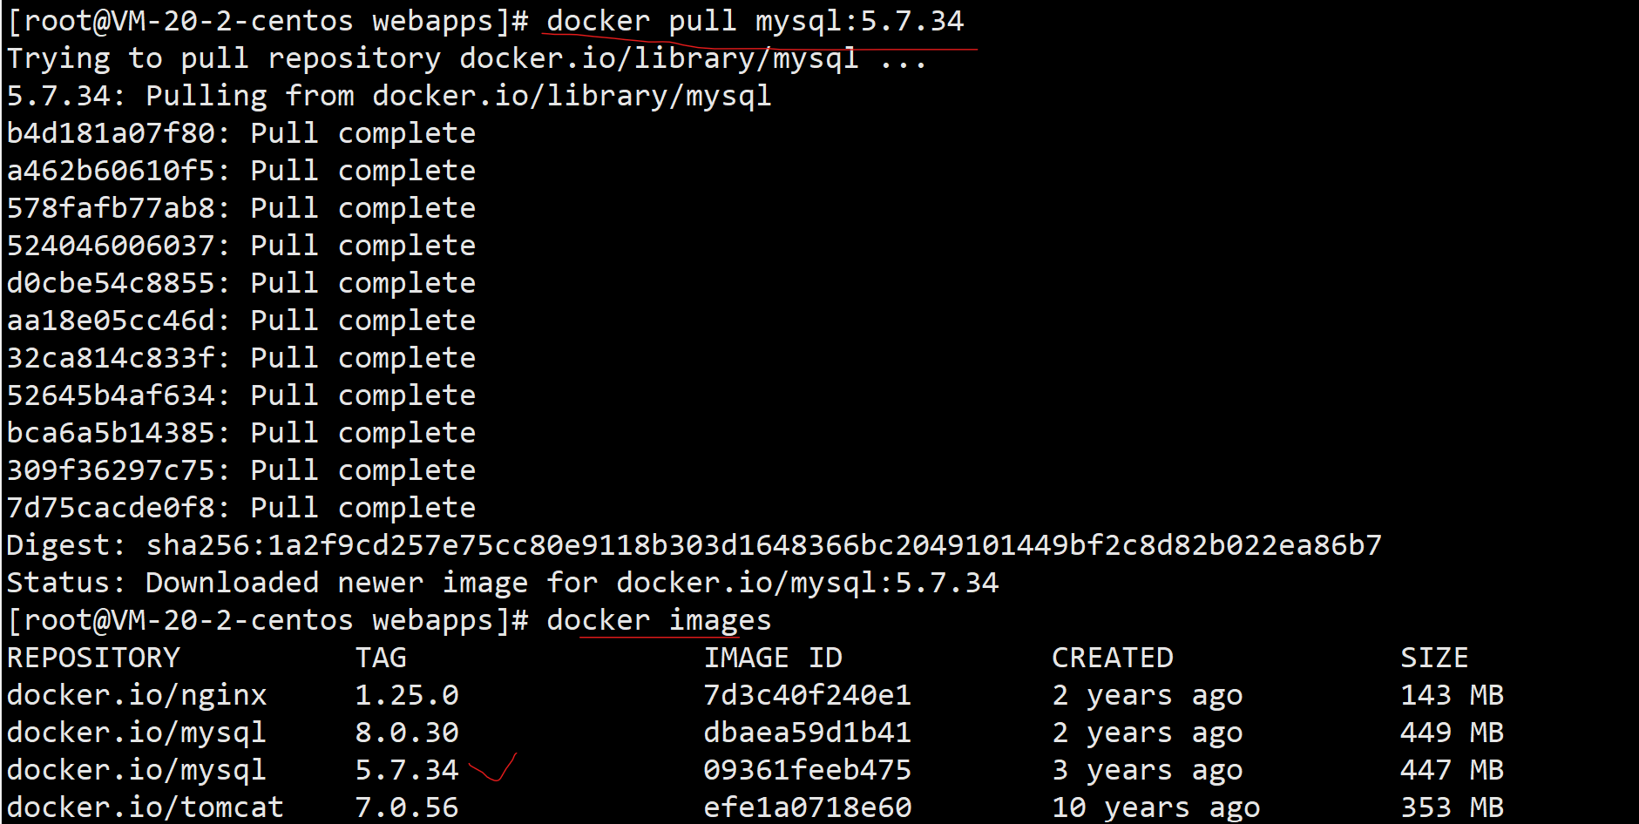The image size is (1639, 824).
Task: Select layer hash 524046006037
Action: pyautogui.click(x=111, y=246)
